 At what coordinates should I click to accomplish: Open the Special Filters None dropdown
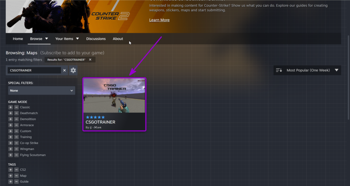pos(41,91)
